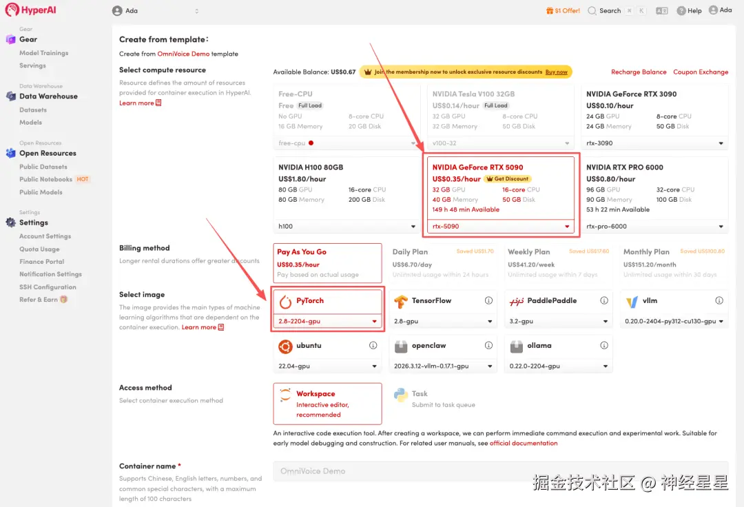Click the Learn more document icon under compute resource

158,103
